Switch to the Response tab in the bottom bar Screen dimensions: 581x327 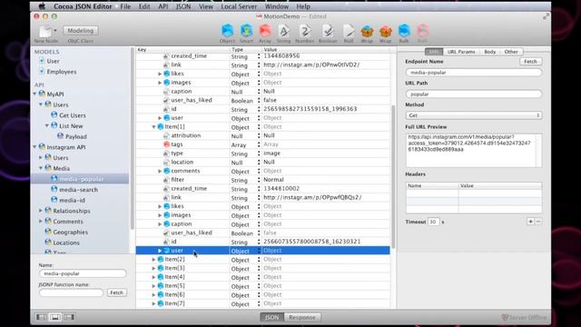[302, 317]
